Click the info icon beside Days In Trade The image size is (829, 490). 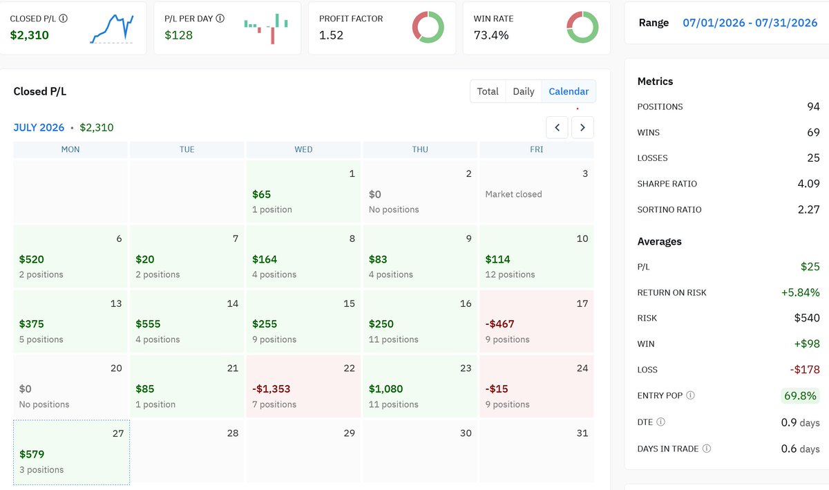click(x=707, y=449)
